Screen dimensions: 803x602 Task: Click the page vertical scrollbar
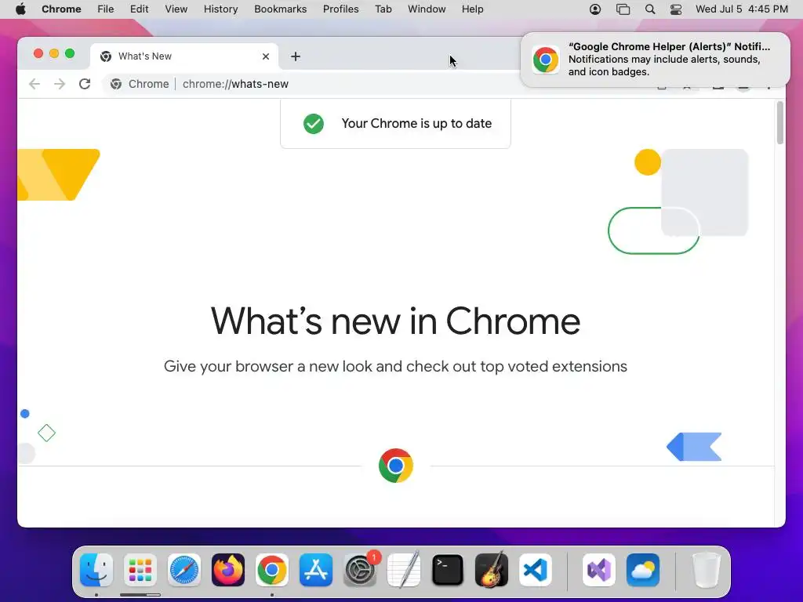[780, 123]
